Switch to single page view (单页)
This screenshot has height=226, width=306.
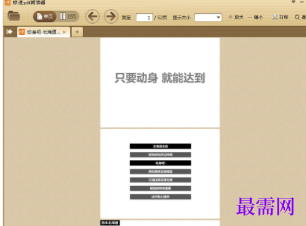(45, 16)
